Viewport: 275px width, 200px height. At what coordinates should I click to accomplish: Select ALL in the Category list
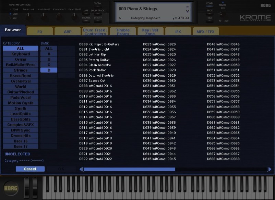coord(21,49)
